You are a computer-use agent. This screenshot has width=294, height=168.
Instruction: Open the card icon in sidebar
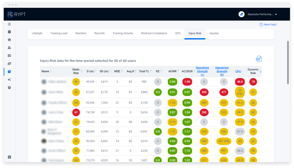(x=9, y=56)
